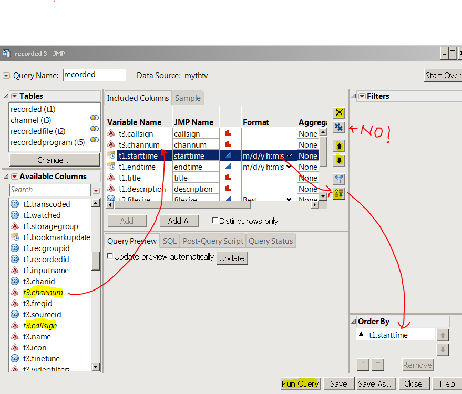This screenshot has width=462, height=394.
Task: Clear all columns using blue double-X icon
Action: 338,127
